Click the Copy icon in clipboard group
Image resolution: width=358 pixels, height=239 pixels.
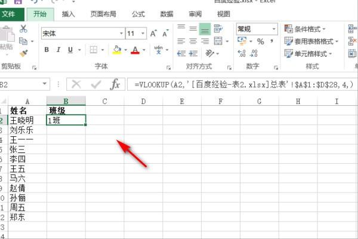click(23, 41)
